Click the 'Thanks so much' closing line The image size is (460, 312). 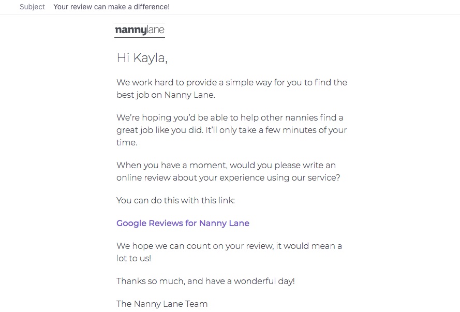tap(205, 281)
